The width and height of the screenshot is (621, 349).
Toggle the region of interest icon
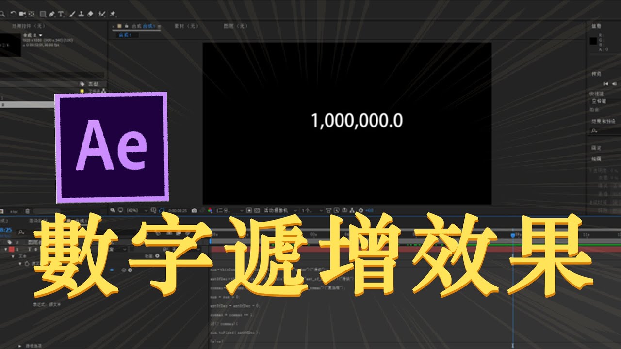pyautogui.click(x=249, y=210)
